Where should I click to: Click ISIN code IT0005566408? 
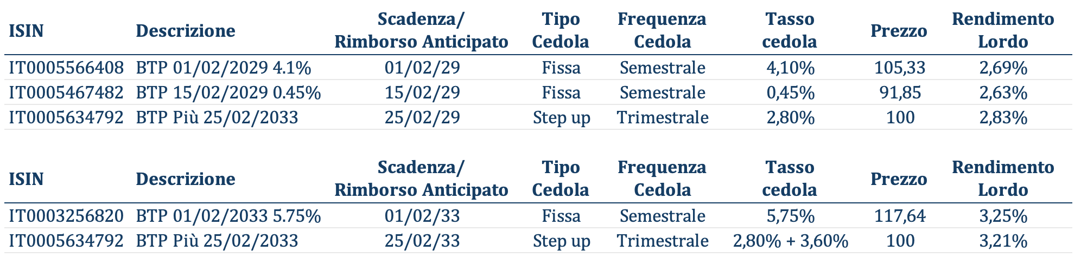tap(66, 68)
